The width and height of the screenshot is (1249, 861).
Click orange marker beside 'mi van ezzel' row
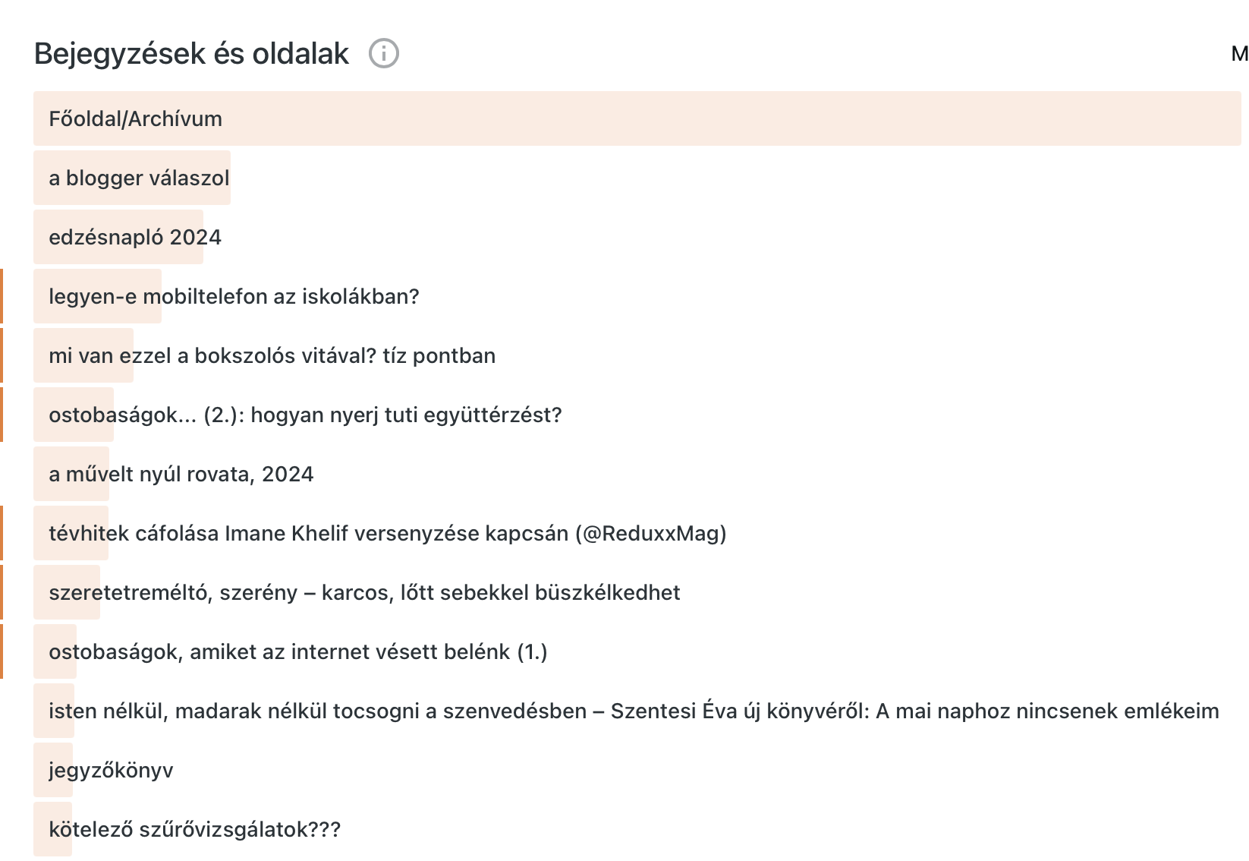[x=2, y=355]
